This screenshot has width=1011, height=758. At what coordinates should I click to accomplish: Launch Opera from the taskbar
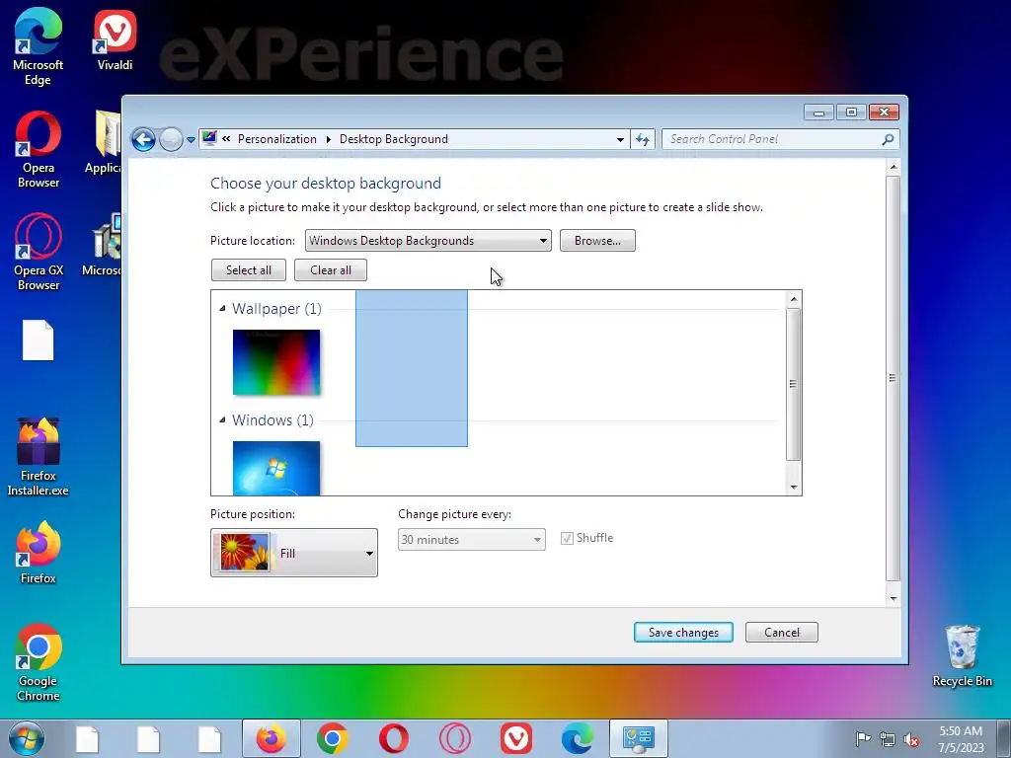click(394, 738)
